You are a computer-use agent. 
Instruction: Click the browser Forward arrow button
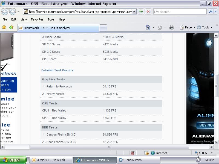(13, 12)
